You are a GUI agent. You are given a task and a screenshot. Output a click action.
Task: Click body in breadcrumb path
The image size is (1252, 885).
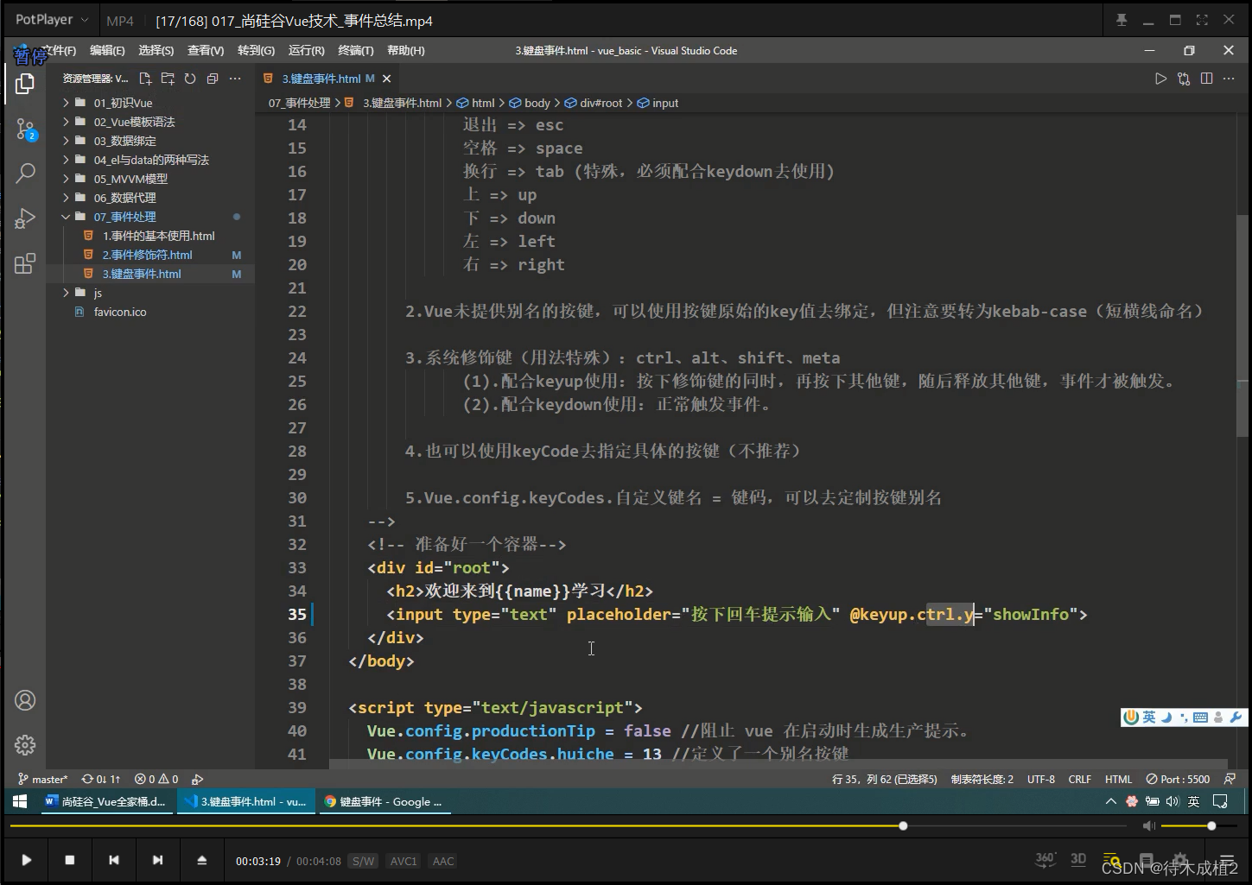coord(537,103)
